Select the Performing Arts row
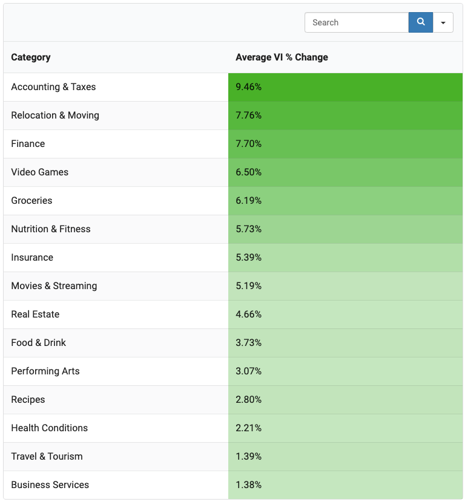This screenshot has height=502, width=465. pos(233,371)
